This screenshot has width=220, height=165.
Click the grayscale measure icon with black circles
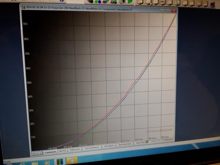click(90, 1)
